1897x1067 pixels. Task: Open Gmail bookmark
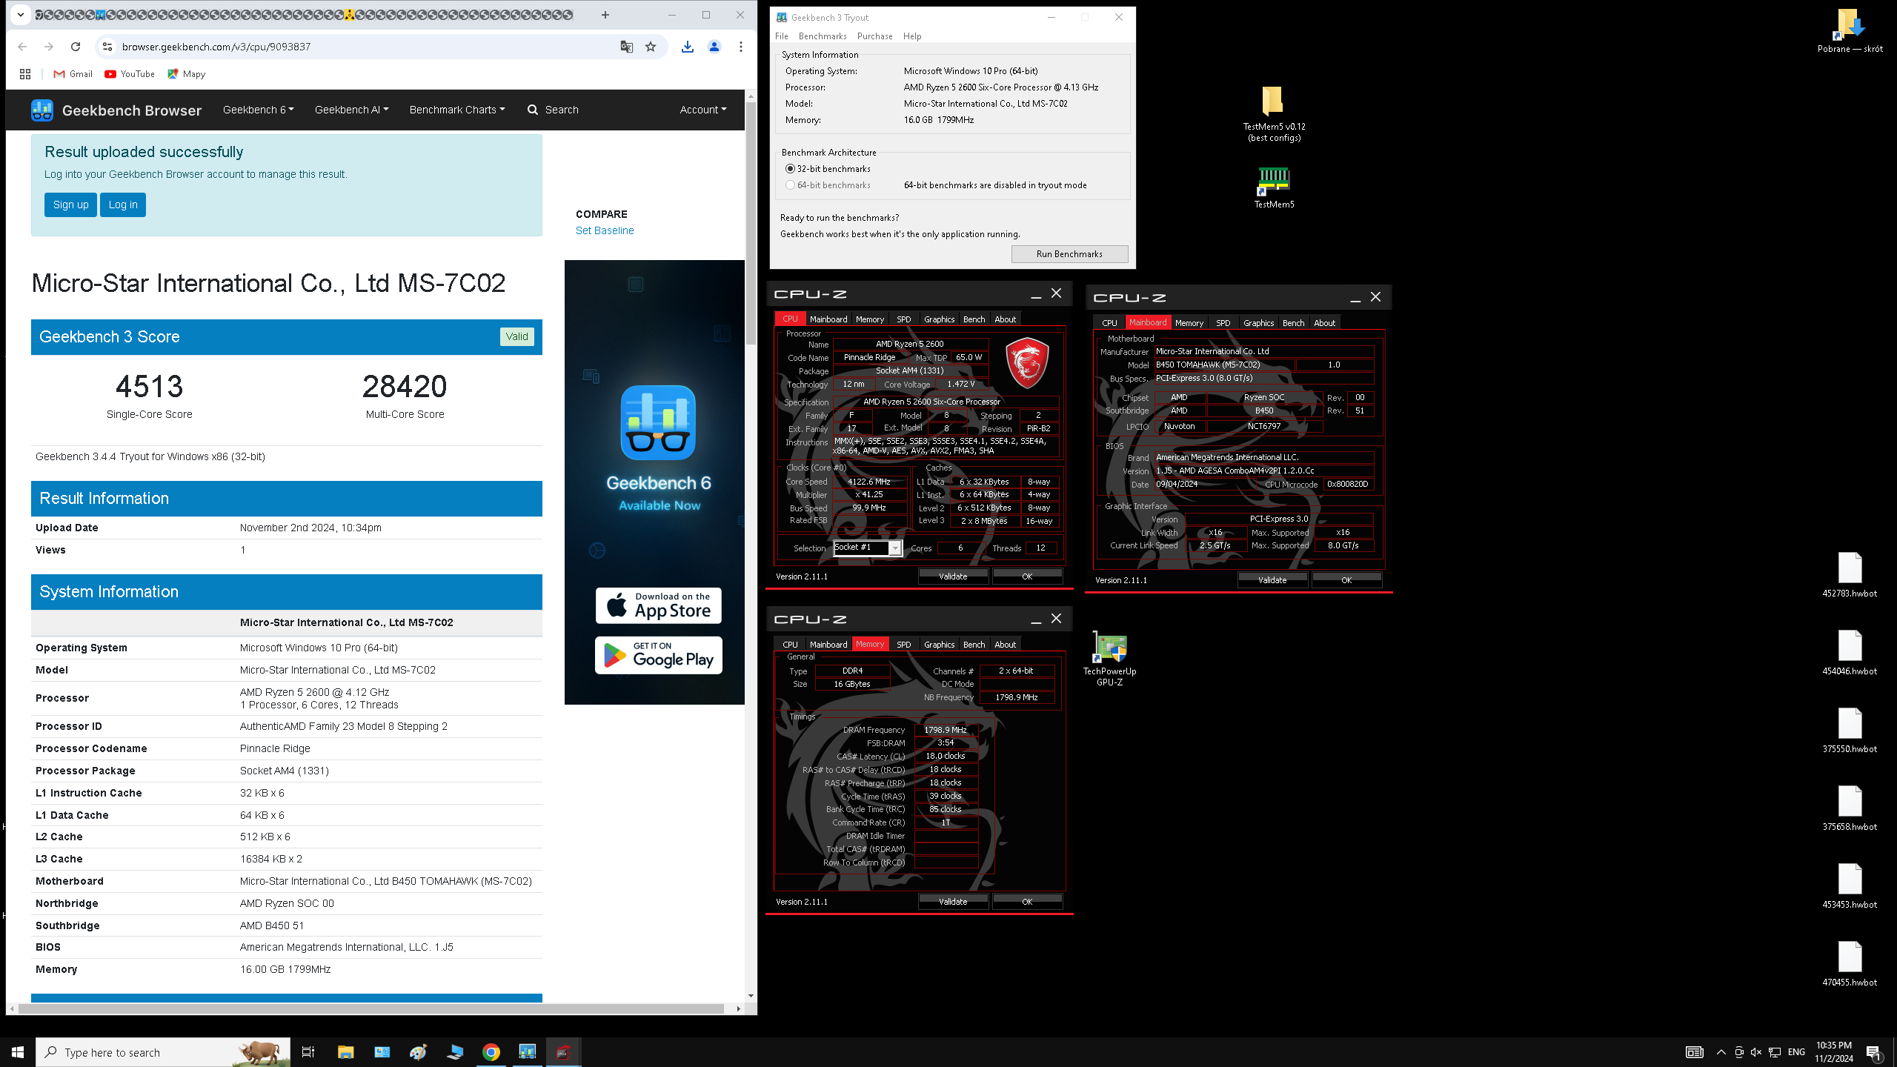(x=73, y=74)
